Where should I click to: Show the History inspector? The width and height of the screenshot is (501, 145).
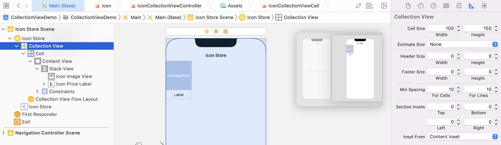click(x=421, y=6)
